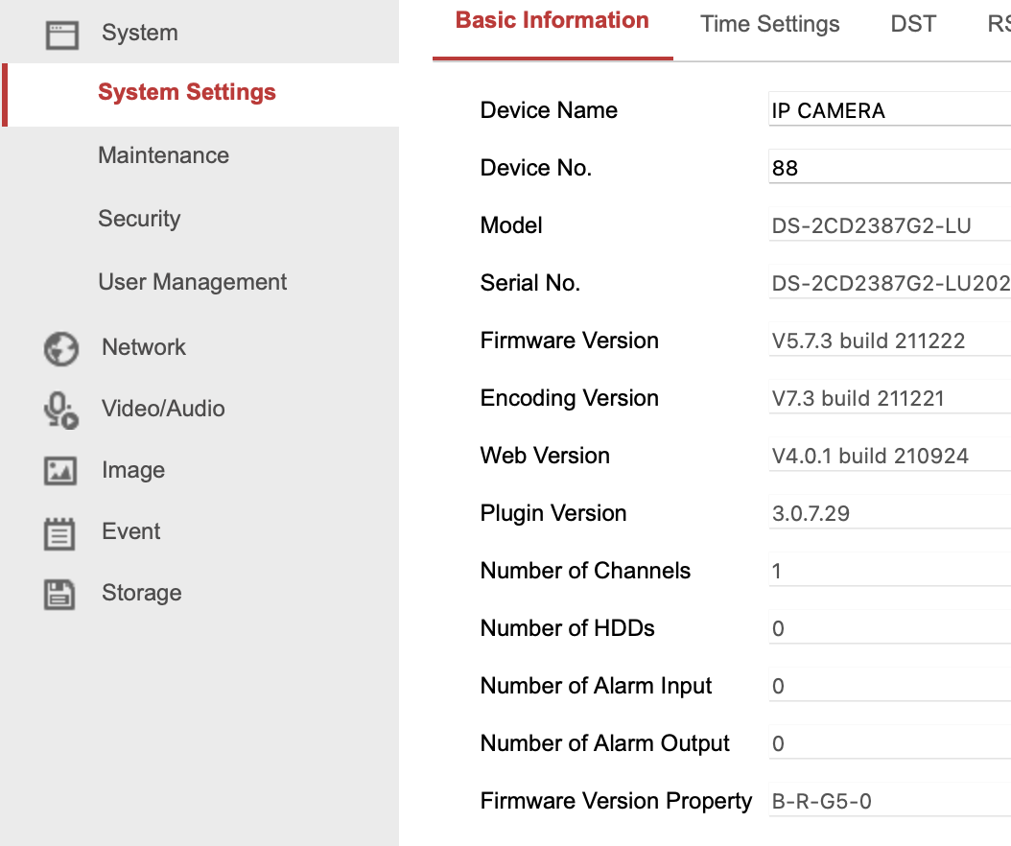Select the Network globe icon
This screenshot has height=846, width=1011.
pyautogui.click(x=60, y=347)
